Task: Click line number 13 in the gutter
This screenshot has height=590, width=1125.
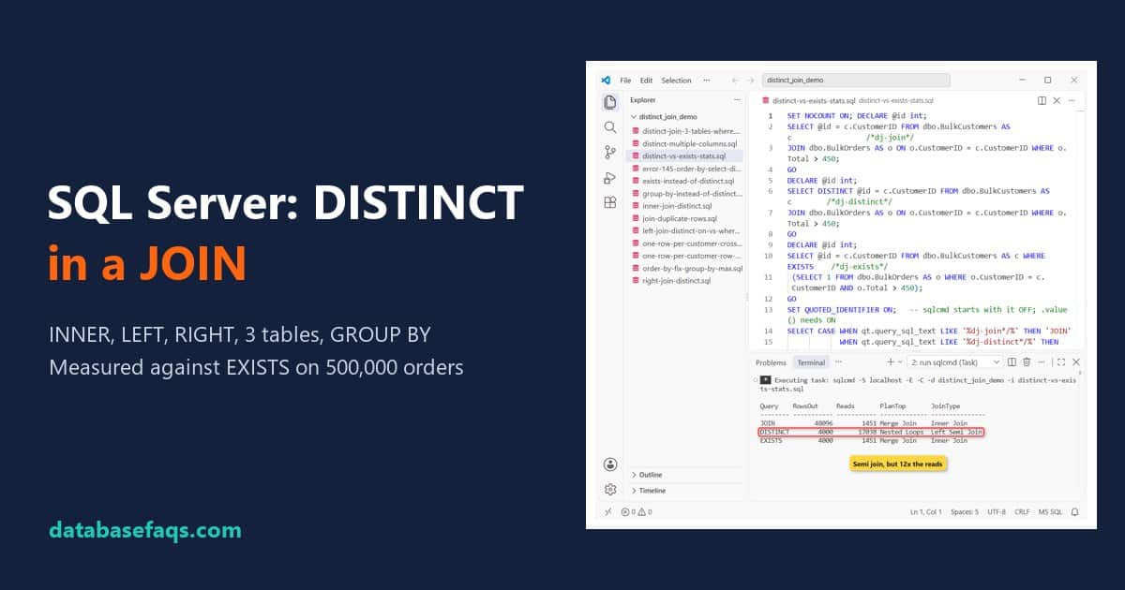Action: pyautogui.click(x=768, y=309)
